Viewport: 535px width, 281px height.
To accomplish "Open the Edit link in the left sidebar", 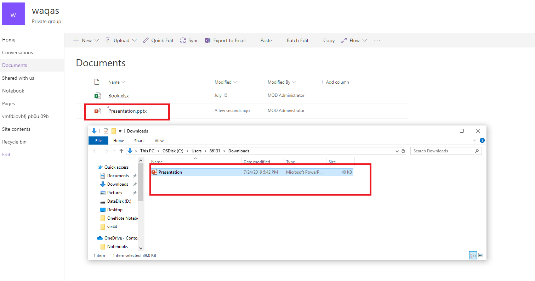I will 6,154.
